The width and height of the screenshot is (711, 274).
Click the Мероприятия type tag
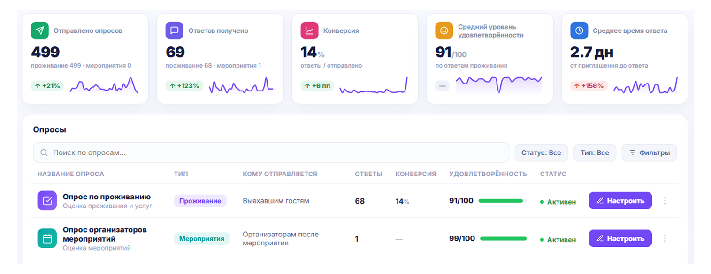[202, 239]
